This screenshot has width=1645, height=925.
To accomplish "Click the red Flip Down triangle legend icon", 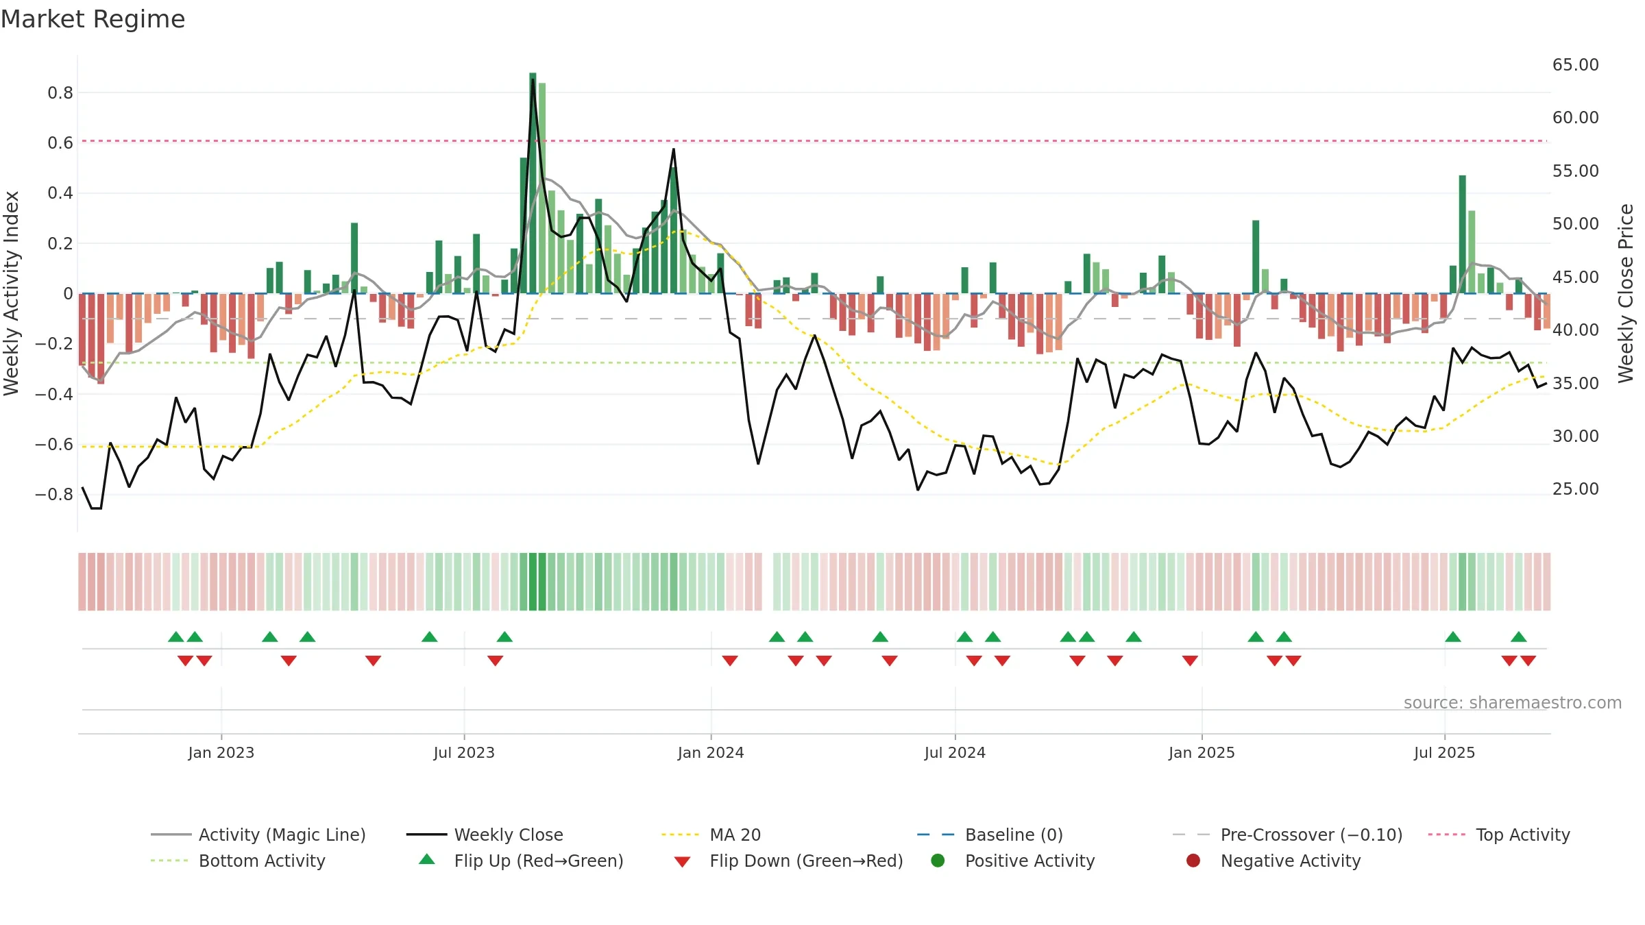I will tap(682, 862).
